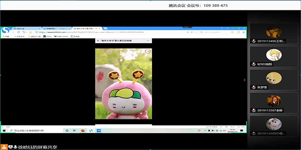Open the third bookmark with page icon
This screenshot has height=150, width=301.
pyautogui.click(x=34, y=37)
